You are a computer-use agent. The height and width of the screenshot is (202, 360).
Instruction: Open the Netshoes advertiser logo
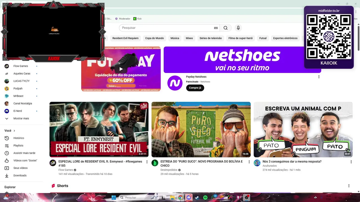click(x=175, y=83)
